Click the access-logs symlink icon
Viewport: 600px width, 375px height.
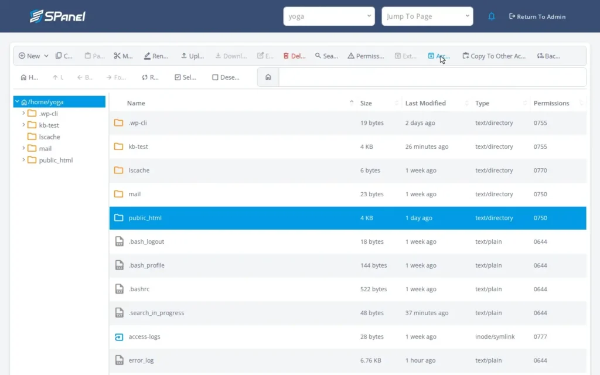pyautogui.click(x=119, y=337)
